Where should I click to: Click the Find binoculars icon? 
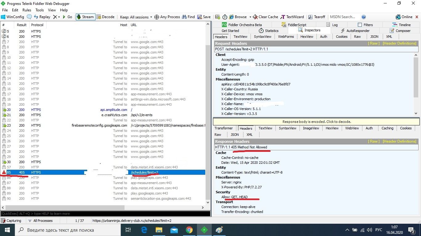(x=188, y=17)
